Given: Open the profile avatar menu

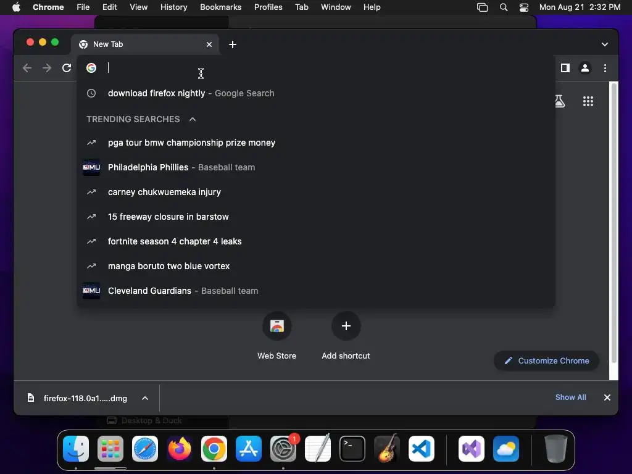Looking at the screenshot, I should pyautogui.click(x=585, y=68).
